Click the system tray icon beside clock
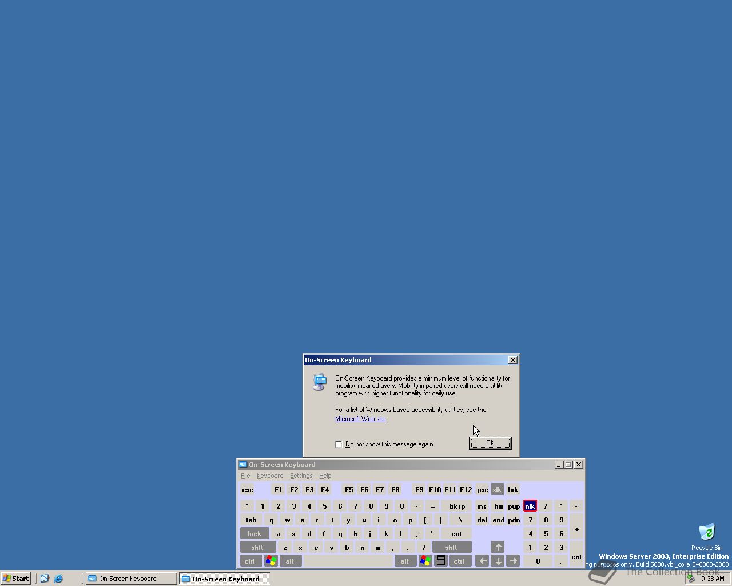732x586 pixels. 691,579
